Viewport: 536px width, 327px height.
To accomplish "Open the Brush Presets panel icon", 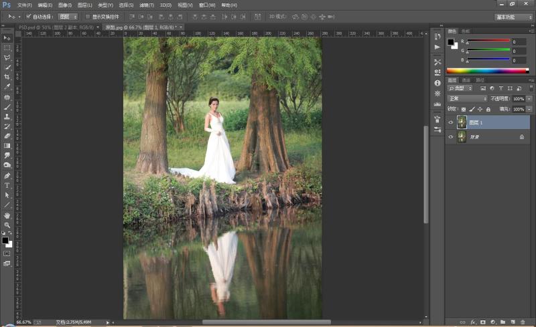I will 438,129.
